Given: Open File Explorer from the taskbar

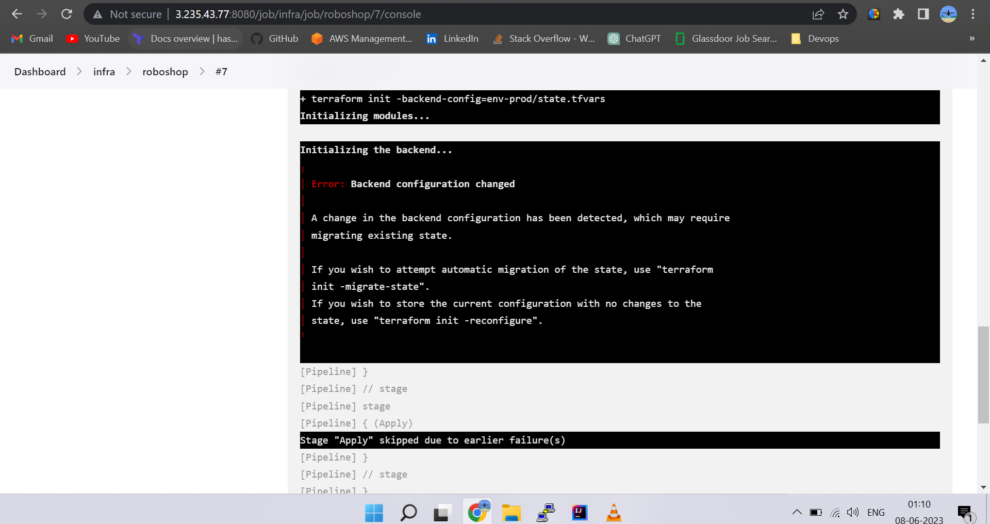Looking at the screenshot, I should pos(511,513).
